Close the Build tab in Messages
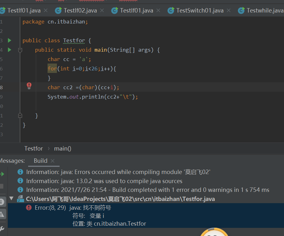The height and width of the screenshot is (236, 284). coord(53,161)
